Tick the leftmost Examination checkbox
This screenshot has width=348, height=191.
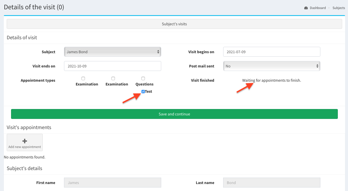[83, 78]
